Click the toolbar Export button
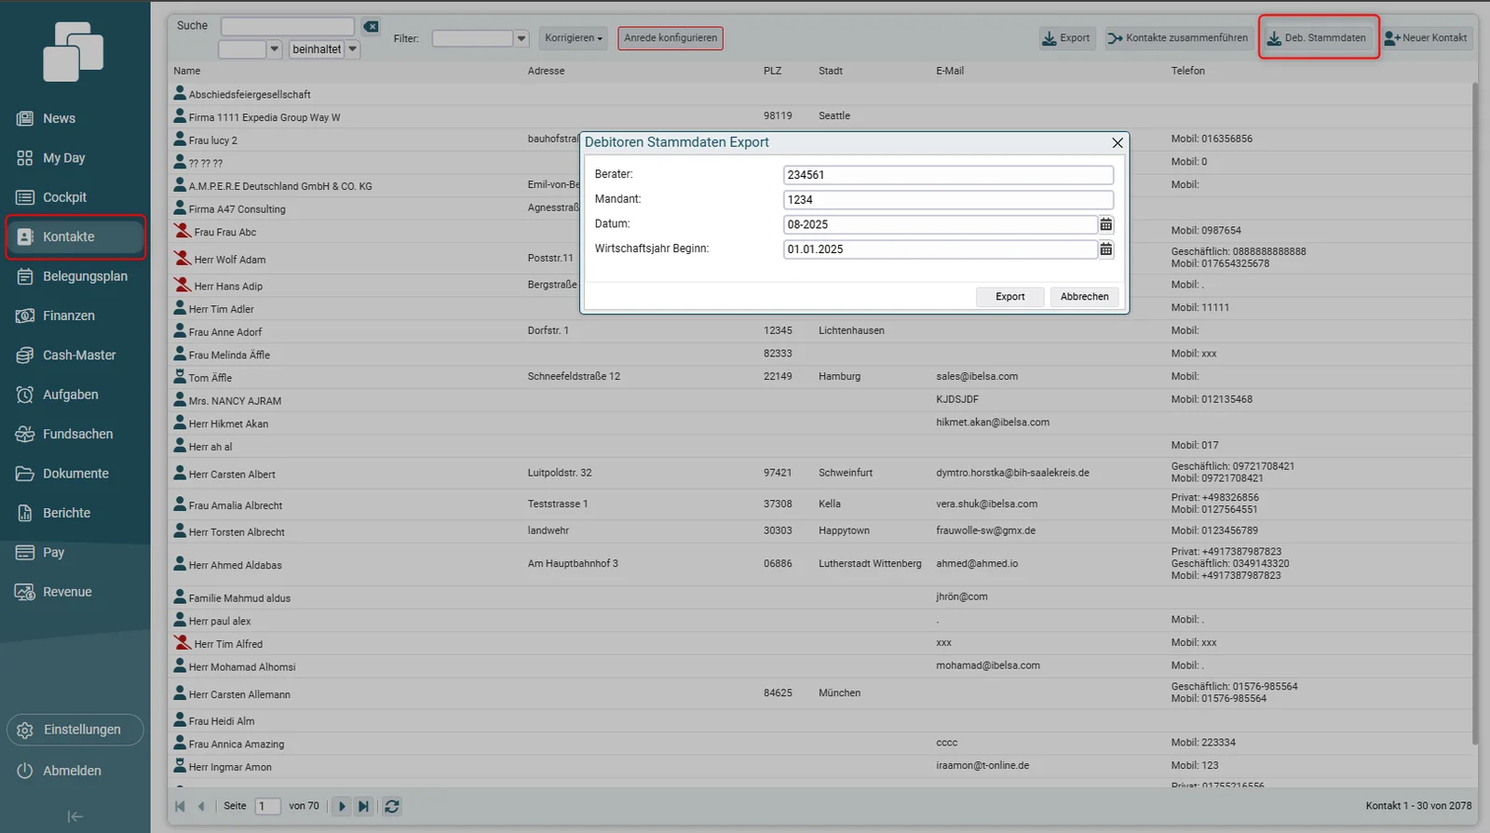This screenshot has height=833, width=1490. click(1066, 38)
